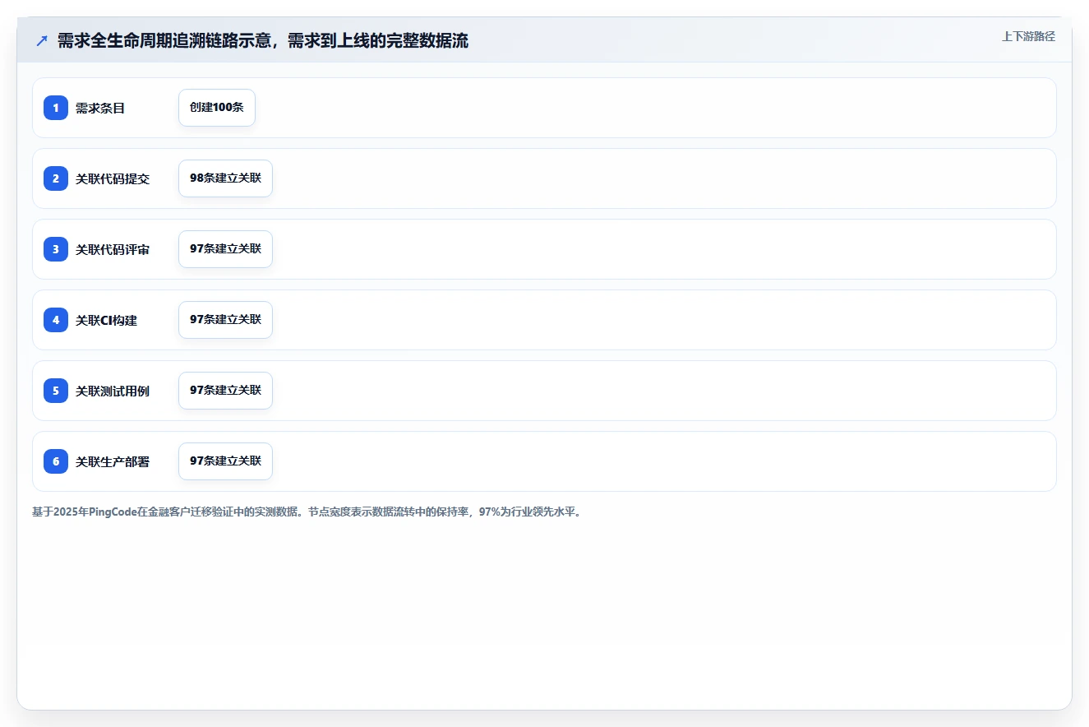Select 97条建立关联 node in 关联代码评审 row

tap(225, 249)
